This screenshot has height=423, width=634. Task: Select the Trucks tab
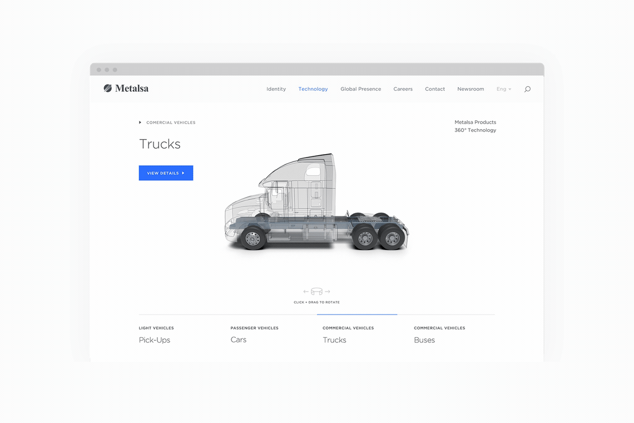pos(334,340)
